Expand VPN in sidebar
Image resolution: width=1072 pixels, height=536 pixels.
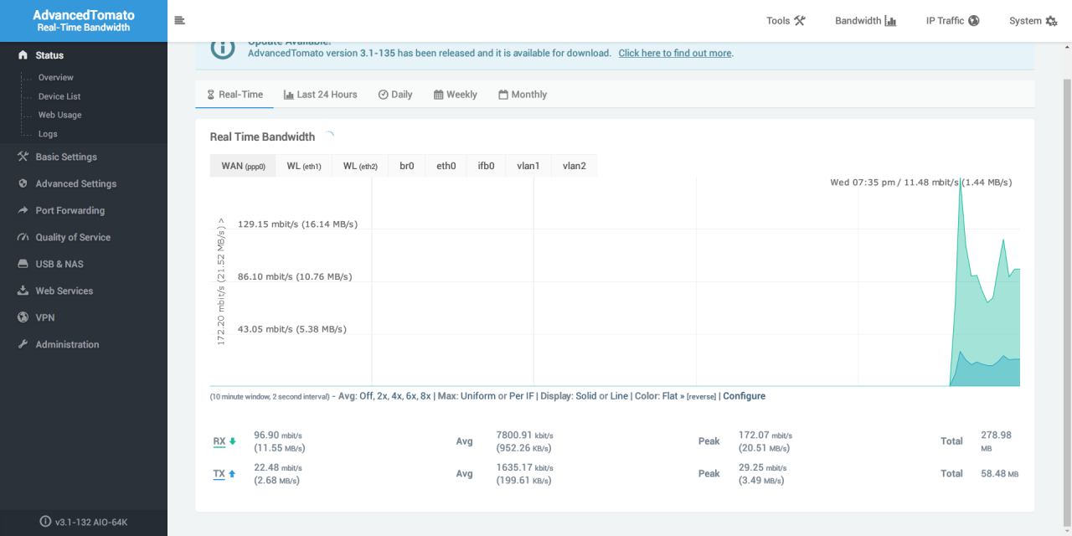point(84,317)
